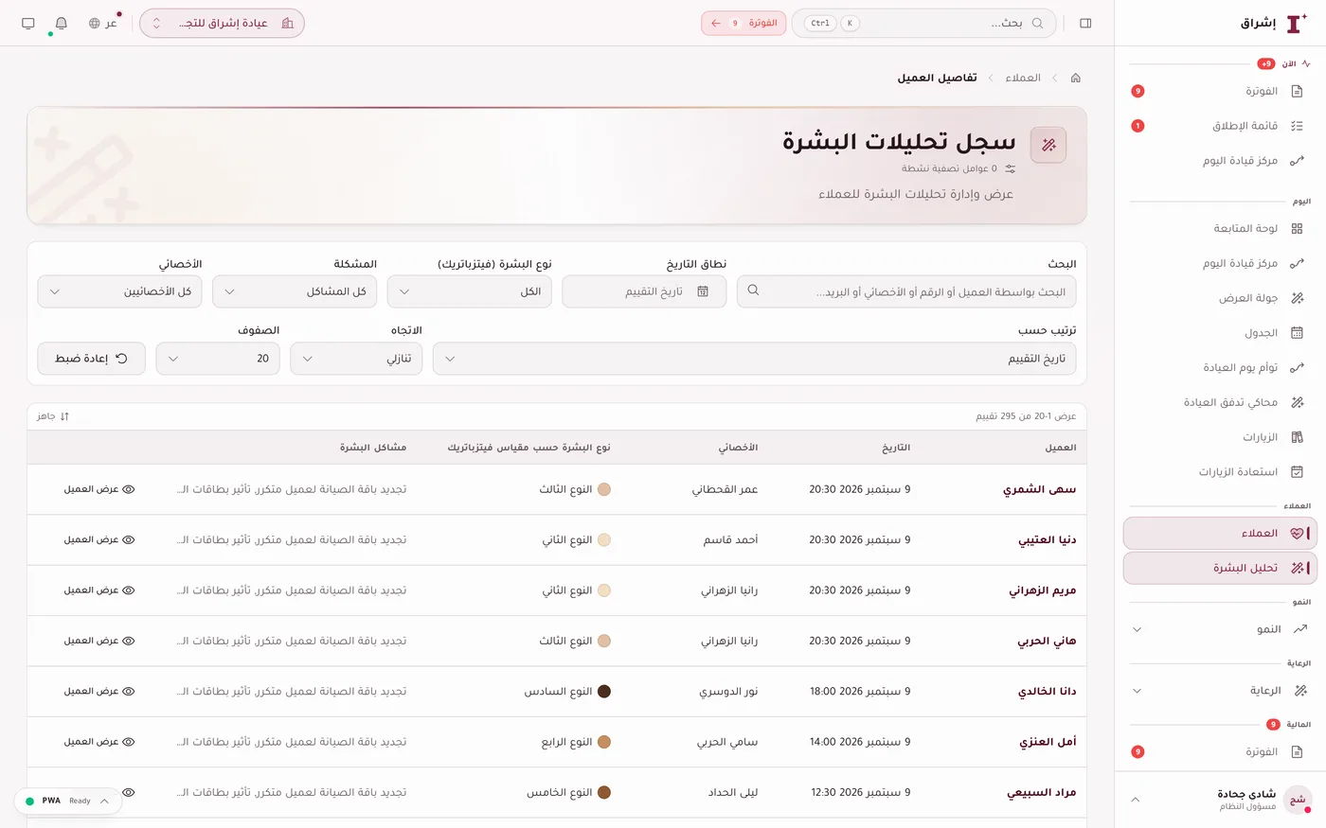The height and width of the screenshot is (828, 1326).
Task: Open الأخصائي specialists dropdown
Action: pyautogui.click(x=119, y=291)
